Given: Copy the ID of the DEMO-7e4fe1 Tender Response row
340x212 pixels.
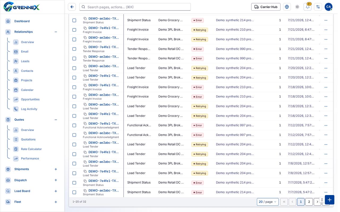Looking at the screenshot, I should (85, 47).
